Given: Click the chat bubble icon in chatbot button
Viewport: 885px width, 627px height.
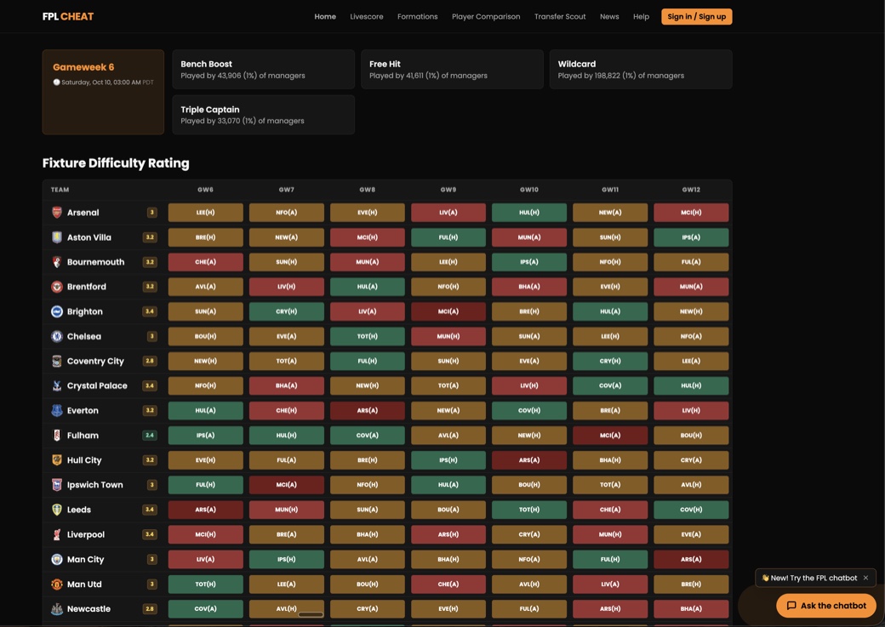Looking at the screenshot, I should [x=791, y=606].
